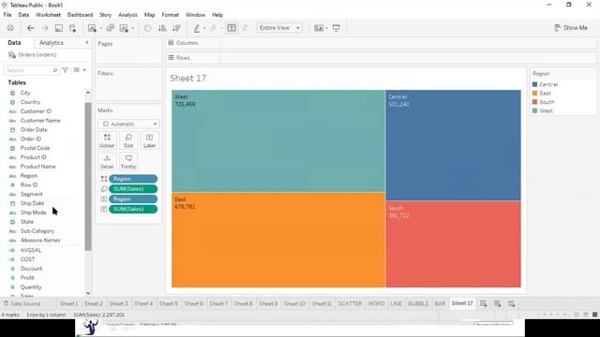The width and height of the screenshot is (600, 337).
Task: Select the West treemap rectangle
Action: point(278,141)
